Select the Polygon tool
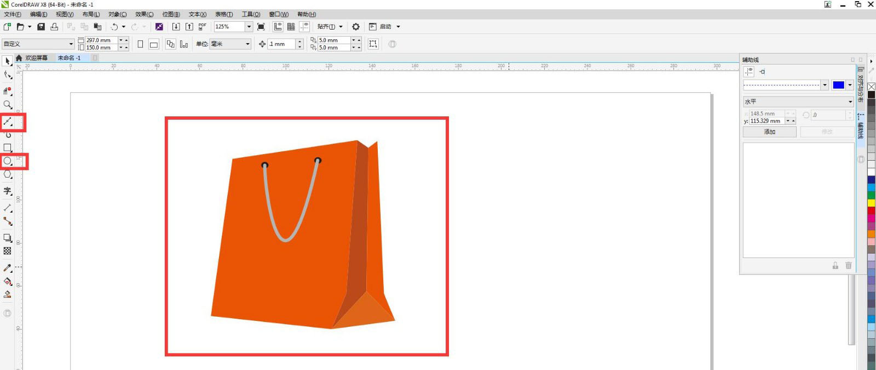Viewport: 876px width, 370px height. 8,175
